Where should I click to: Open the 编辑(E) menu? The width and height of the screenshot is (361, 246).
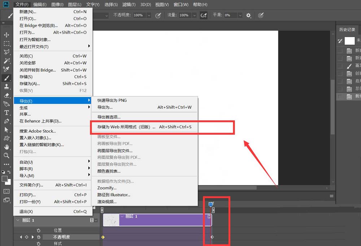coord(40,5)
